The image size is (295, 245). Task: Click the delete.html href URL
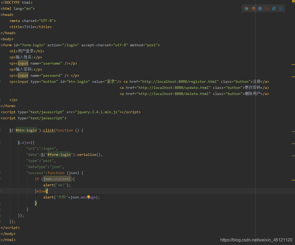173,94
